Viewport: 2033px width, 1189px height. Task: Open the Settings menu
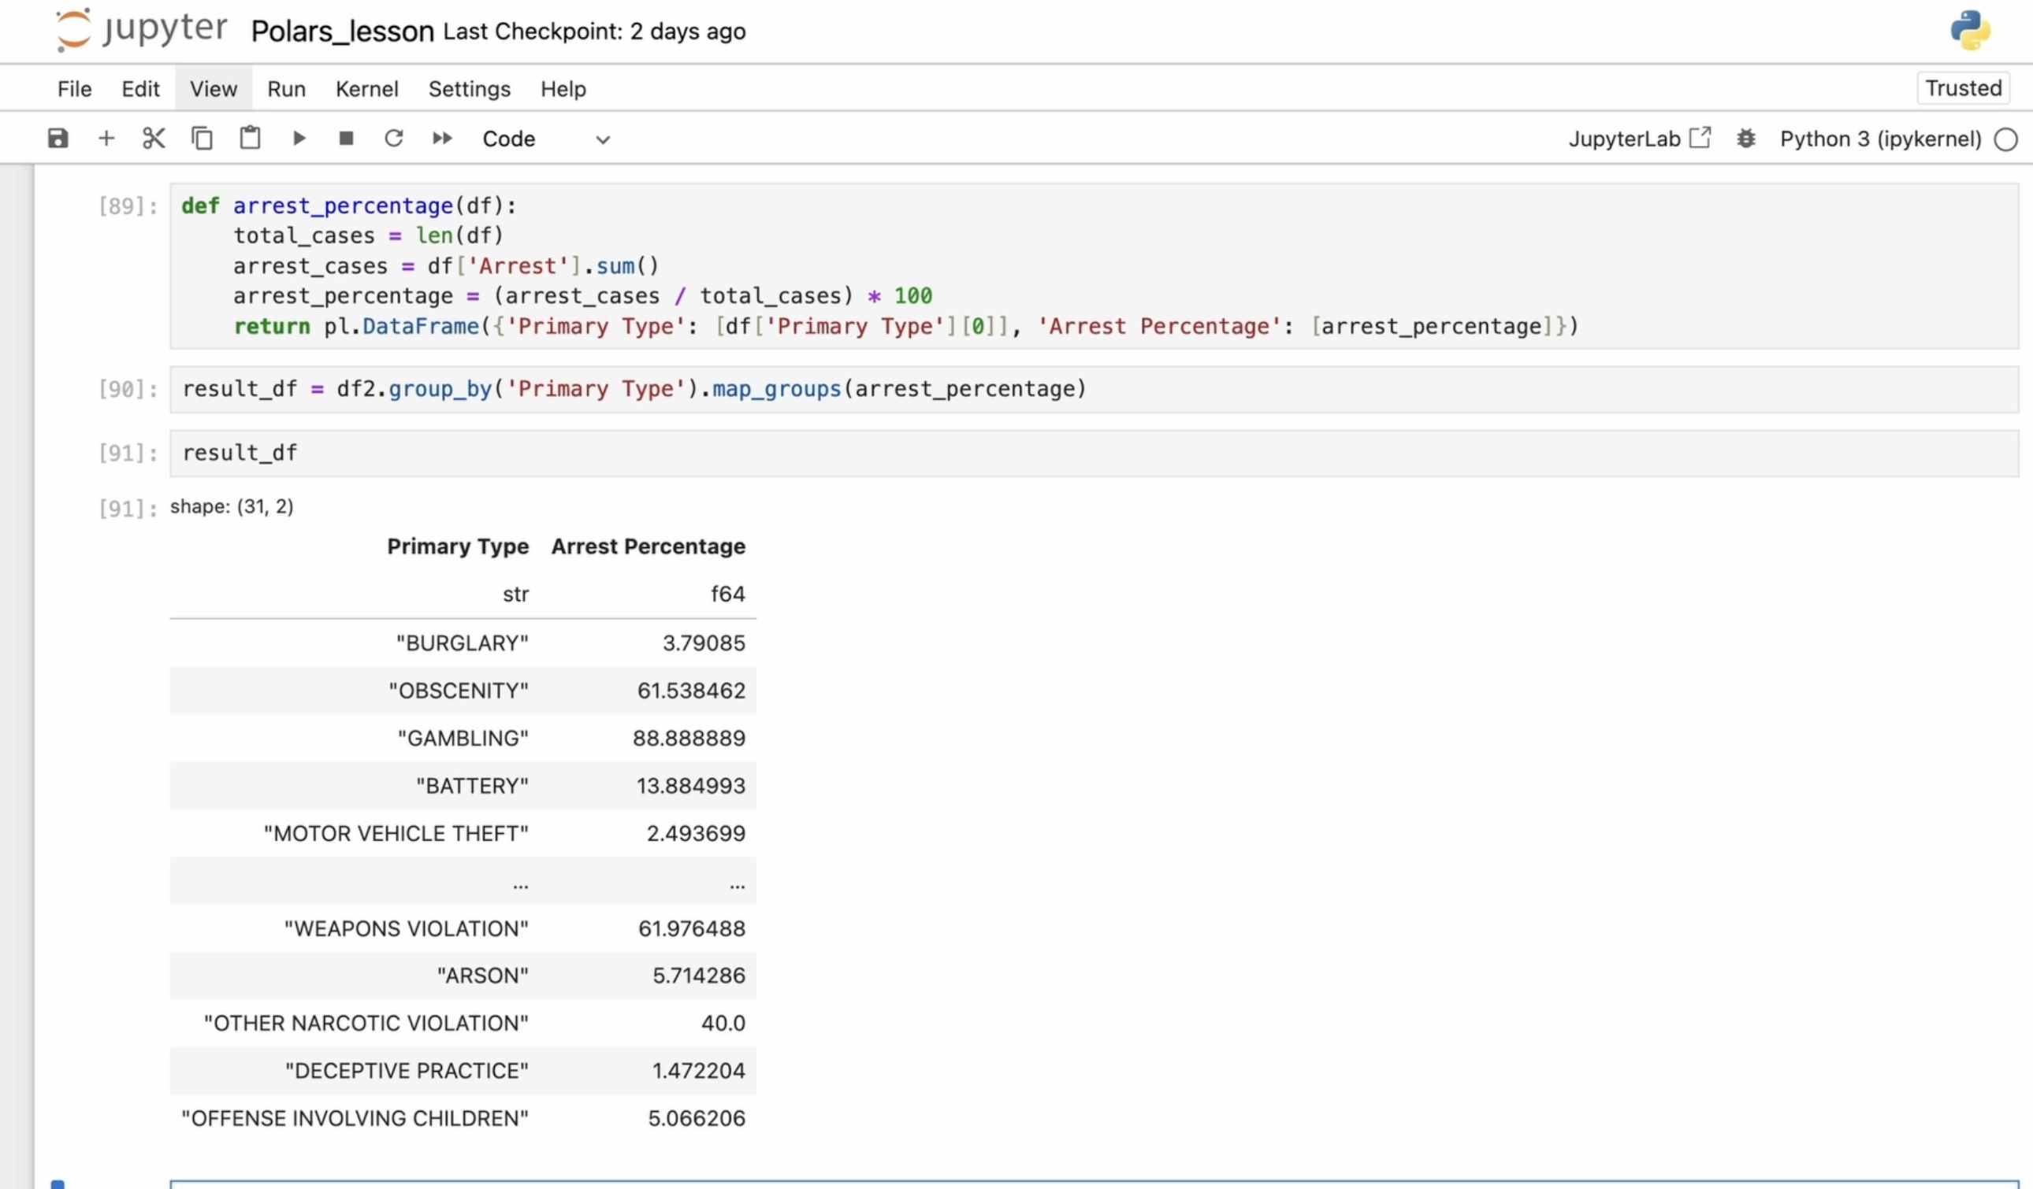coord(469,89)
